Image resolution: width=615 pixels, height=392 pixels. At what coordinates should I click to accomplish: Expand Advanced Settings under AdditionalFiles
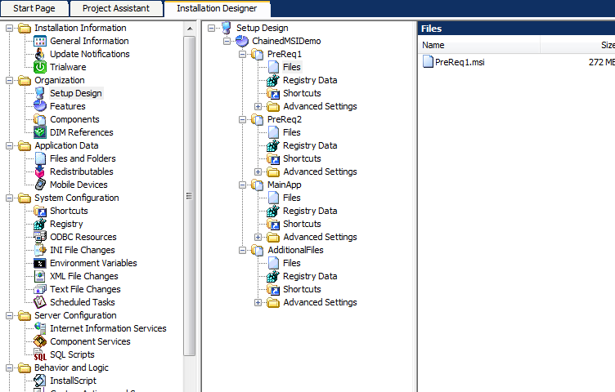pos(258,302)
